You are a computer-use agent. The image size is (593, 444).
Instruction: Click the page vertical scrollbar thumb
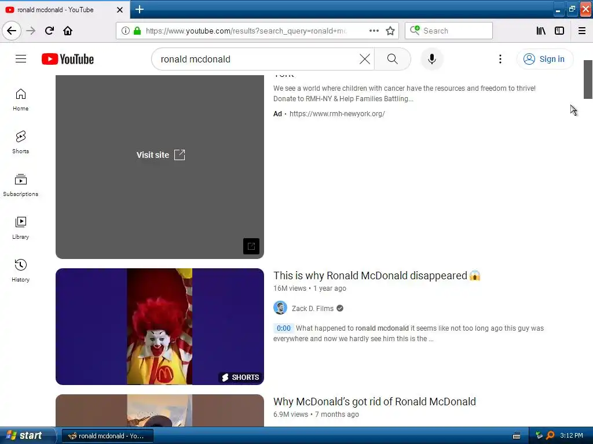point(588,79)
